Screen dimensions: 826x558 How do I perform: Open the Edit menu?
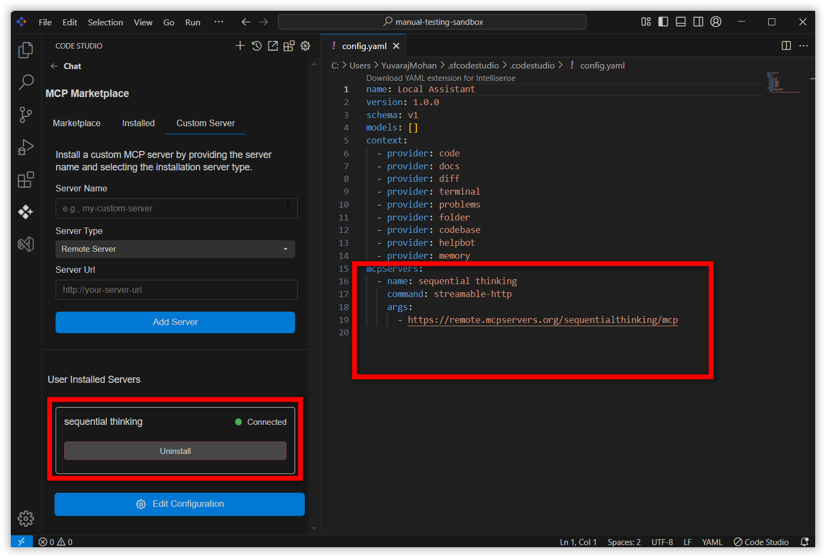(70, 22)
